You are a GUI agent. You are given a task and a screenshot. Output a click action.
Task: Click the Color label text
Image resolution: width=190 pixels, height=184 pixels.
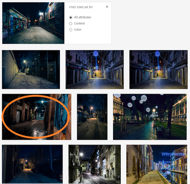[x=78, y=30]
